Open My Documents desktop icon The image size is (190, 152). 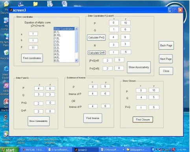coord(6,4)
